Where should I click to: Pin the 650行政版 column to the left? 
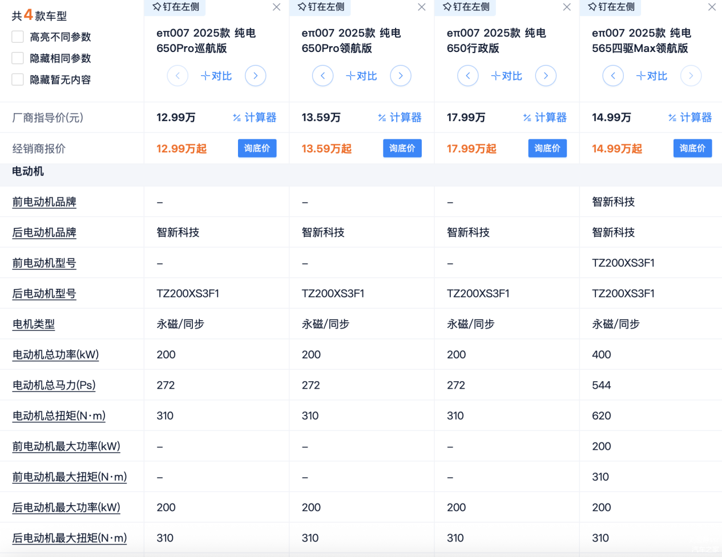click(x=465, y=7)
